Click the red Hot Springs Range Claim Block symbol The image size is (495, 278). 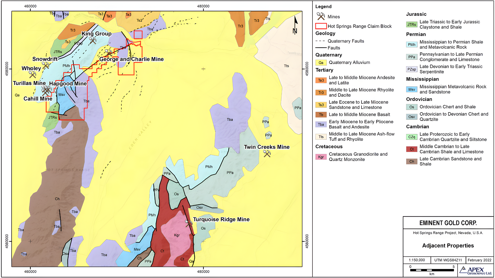click(x=321, y=26)
